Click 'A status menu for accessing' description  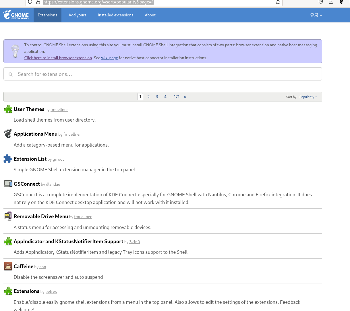pyautogui.click(x=82, y=227)
